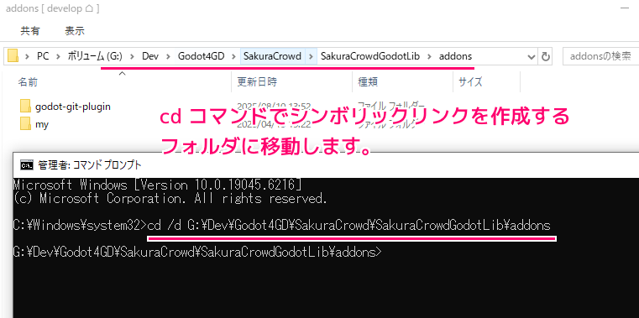Open address bar history dropdown
Screen dimensions: 639x318
(532, 57)
